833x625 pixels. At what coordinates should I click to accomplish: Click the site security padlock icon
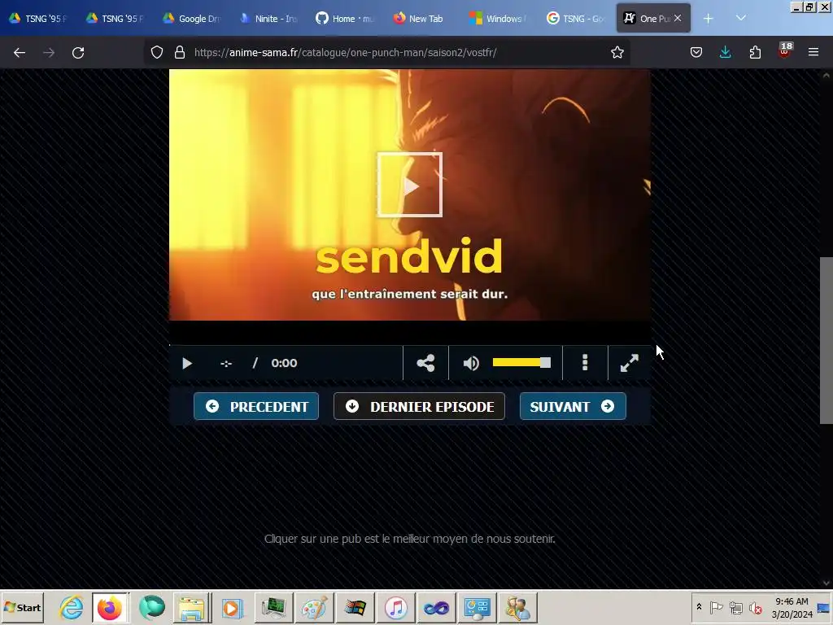(180, 52)
